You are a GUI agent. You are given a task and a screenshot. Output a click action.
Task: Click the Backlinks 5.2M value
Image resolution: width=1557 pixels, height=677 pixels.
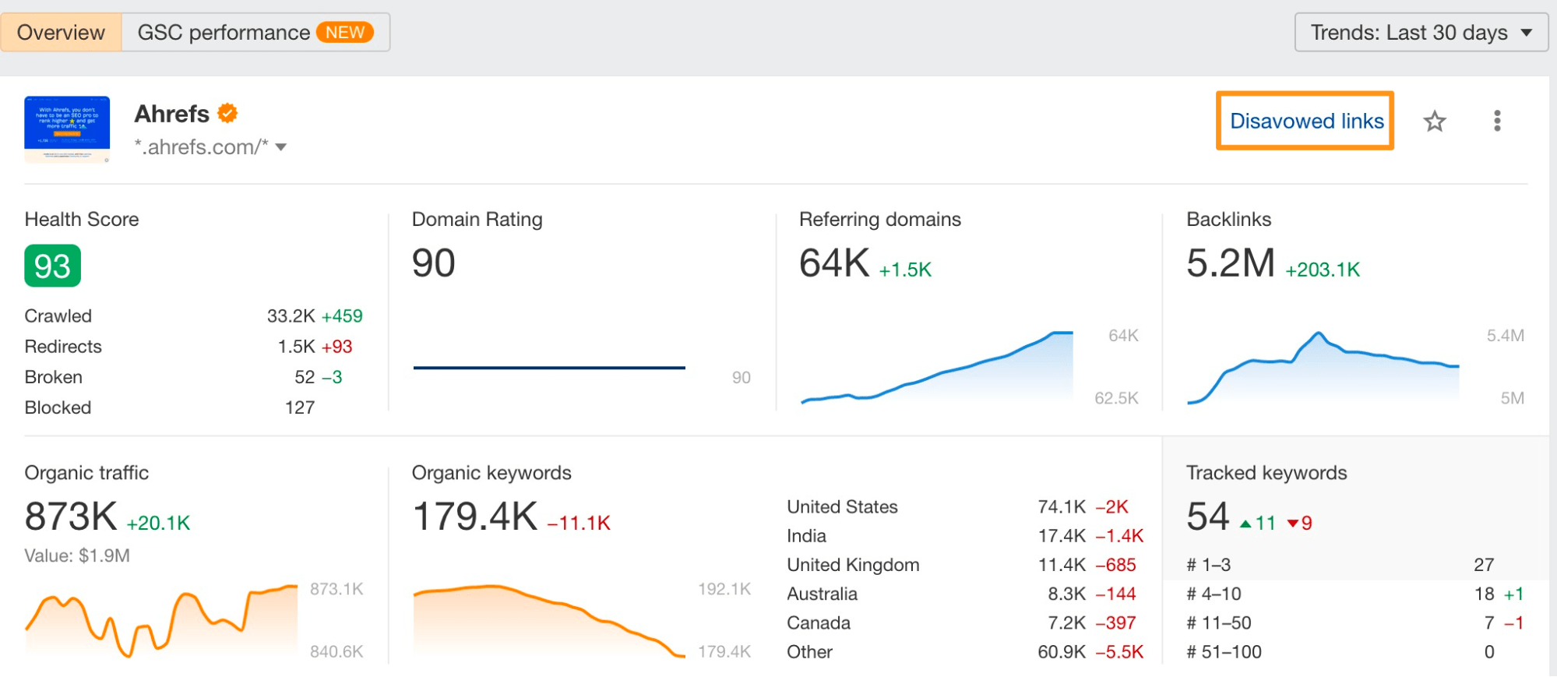(1231, 263)
